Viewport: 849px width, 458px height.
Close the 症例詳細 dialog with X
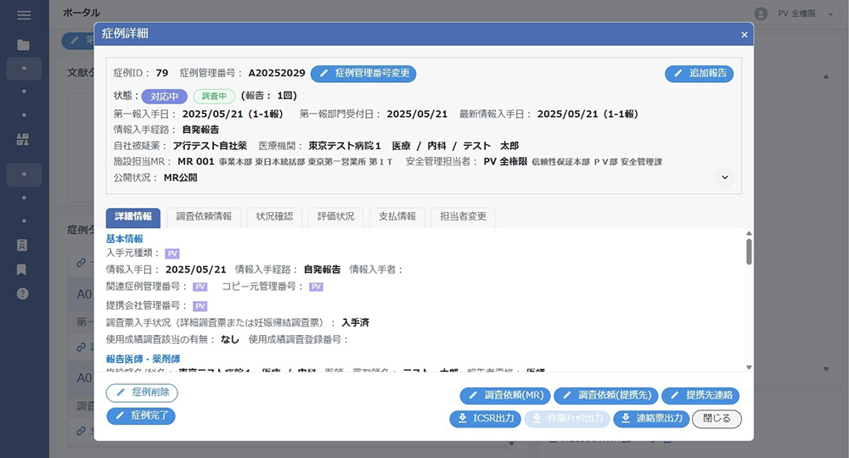pyautogui.click(x=744, y=35)
